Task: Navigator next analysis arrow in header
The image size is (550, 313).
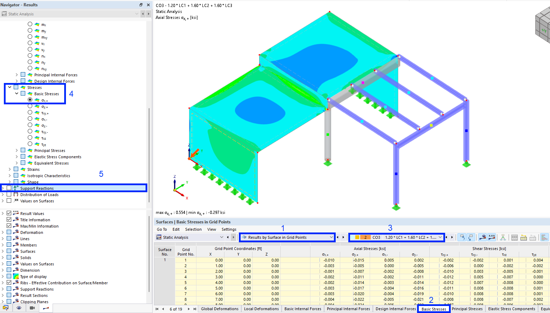Action: click(149, 14)
